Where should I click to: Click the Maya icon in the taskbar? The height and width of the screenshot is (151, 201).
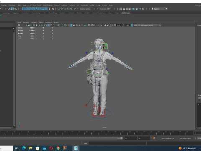(76, 148)
